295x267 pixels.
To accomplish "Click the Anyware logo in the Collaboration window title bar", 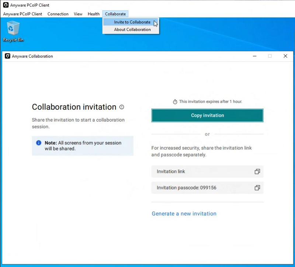I will pos(8,56).
